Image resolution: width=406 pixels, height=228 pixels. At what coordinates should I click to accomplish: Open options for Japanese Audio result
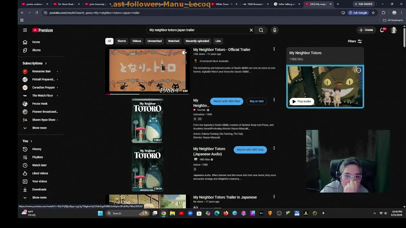274,148
